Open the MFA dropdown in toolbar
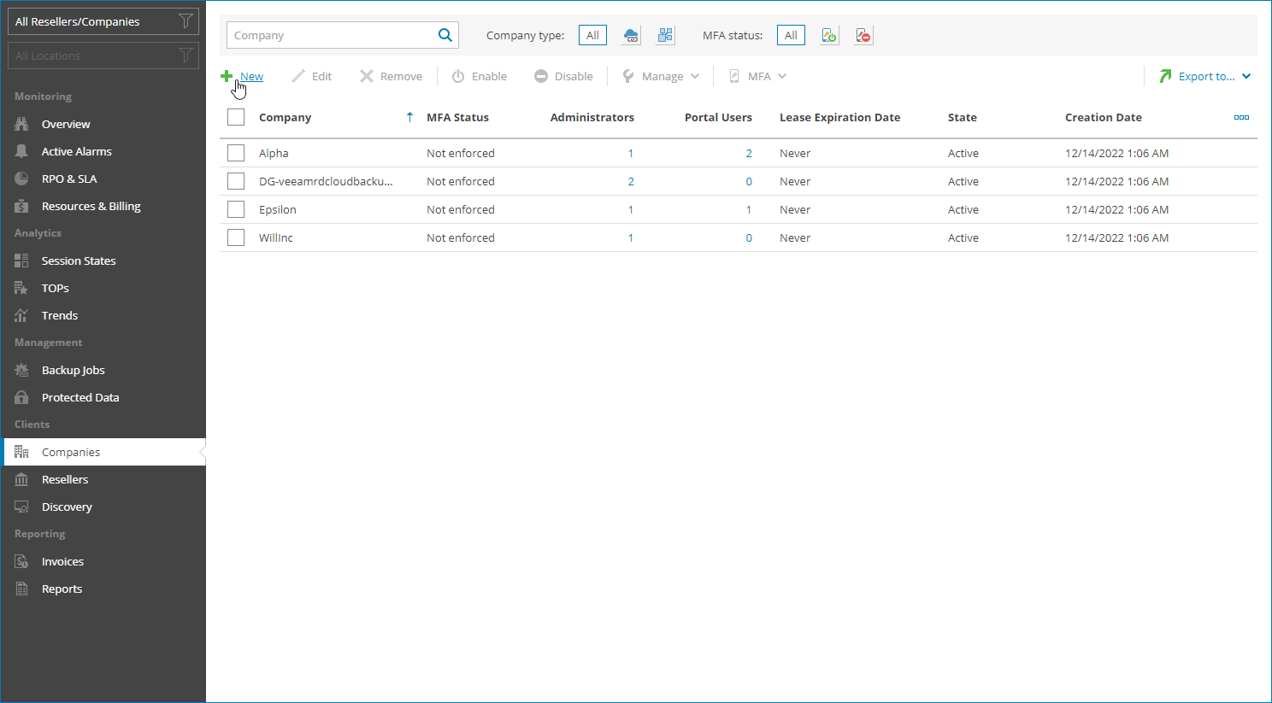Screen dimensions: 1272x703 [x=758, y=76]
